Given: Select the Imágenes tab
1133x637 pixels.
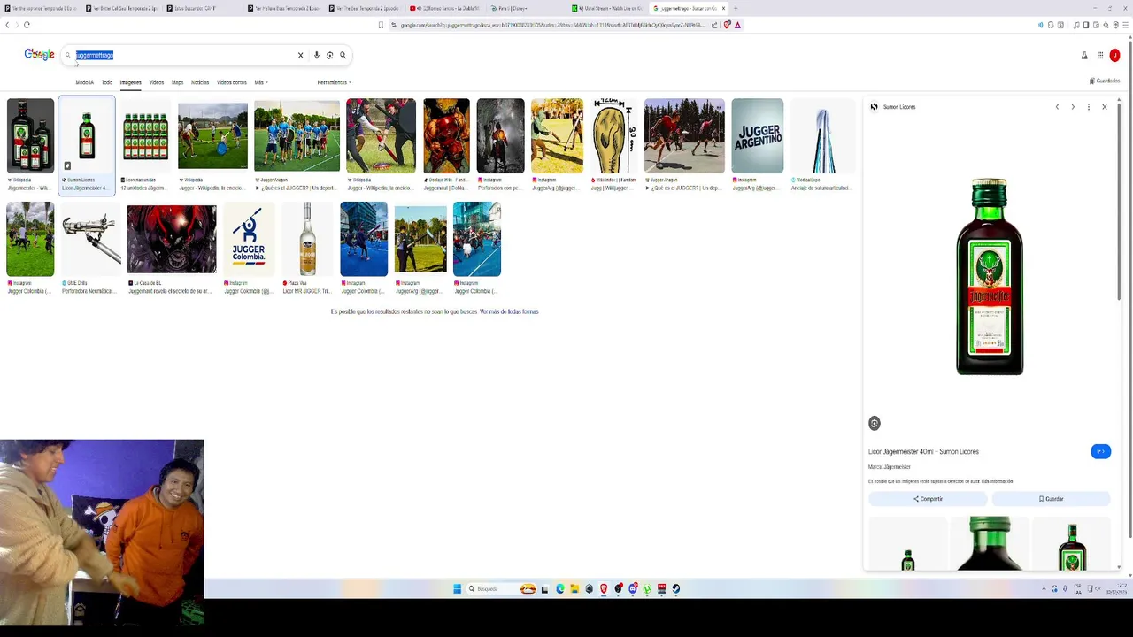Looking at the screenshot, I should pos(131,82).
